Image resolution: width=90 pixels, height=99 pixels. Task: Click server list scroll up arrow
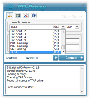click(x=63, y=32)
